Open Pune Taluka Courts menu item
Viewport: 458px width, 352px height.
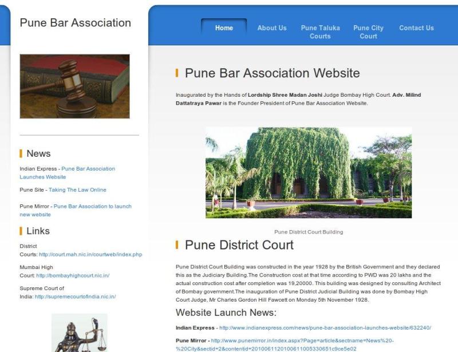coord(321,32)
